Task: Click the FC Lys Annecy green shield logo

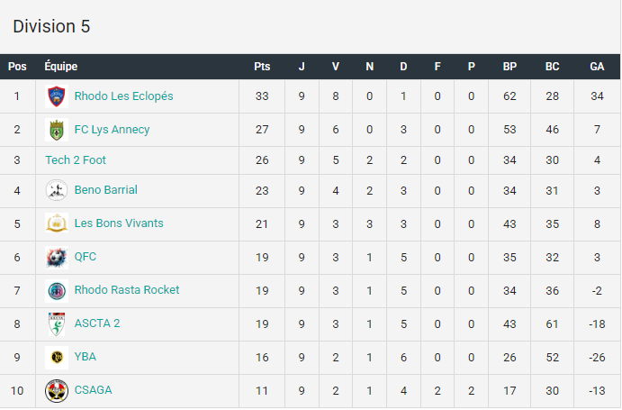Action: tap(57, 130)
